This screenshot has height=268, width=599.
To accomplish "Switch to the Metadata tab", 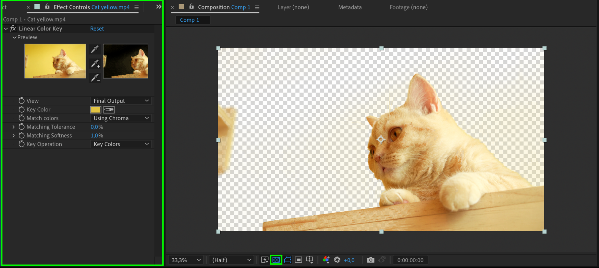I will (350, 7).
